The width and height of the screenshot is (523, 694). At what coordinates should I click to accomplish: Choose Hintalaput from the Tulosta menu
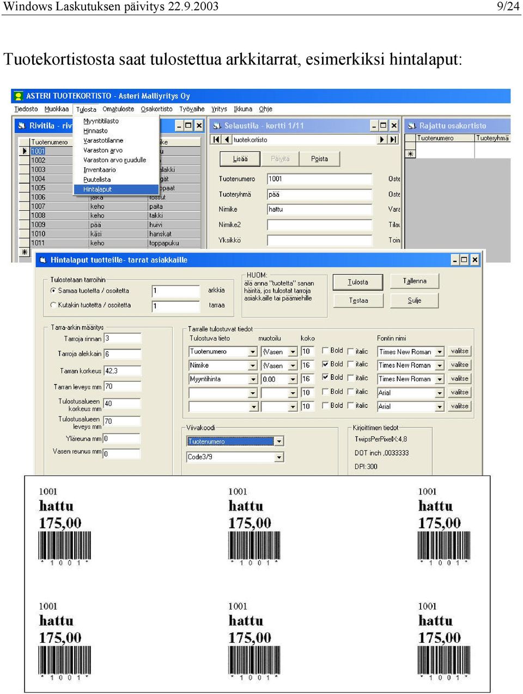point(116,190)
